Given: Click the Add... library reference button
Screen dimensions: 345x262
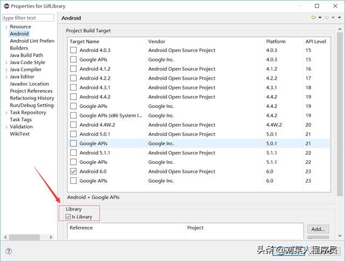Looking at the screenshot, I should (318, 229).
